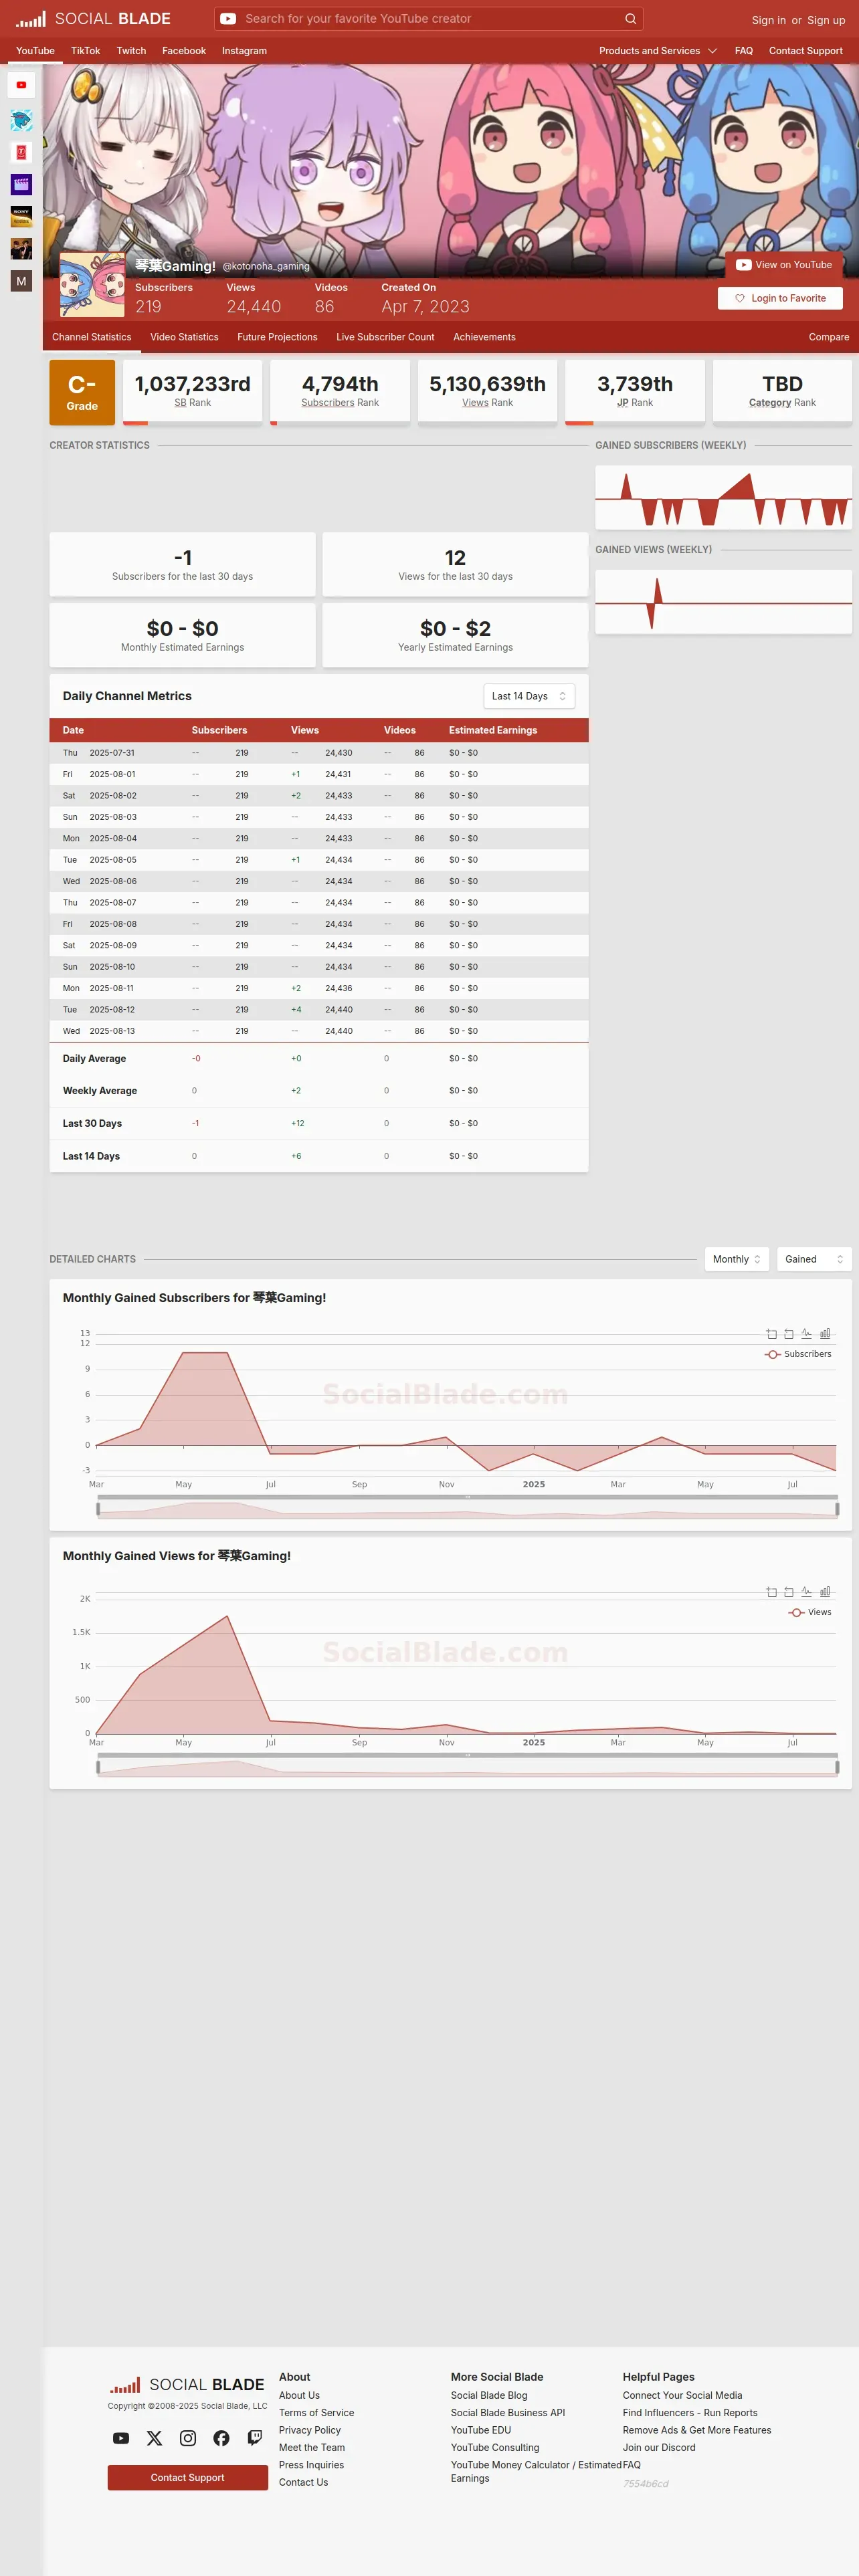859x2576 pixels.
Task: Select the YouTube platform icon in sidebar
Action: click(21, 85)
